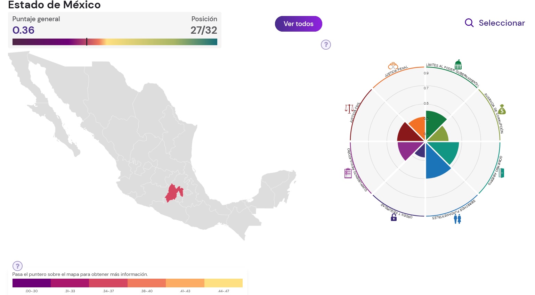Viewport: 535px width, 295px height.
Task: Click the yellow .44-.47 legend swatch
Action: point(224,283)
